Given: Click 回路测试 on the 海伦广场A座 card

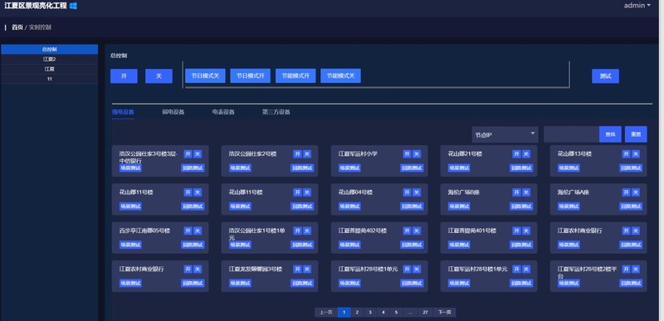Looking at the screenshot, I should click(631, 207).
